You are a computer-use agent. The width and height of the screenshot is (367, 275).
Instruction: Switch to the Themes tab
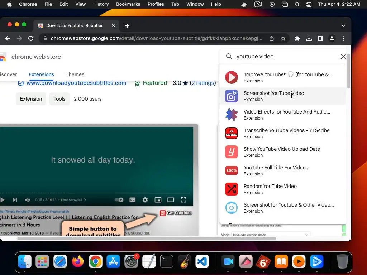75,74
